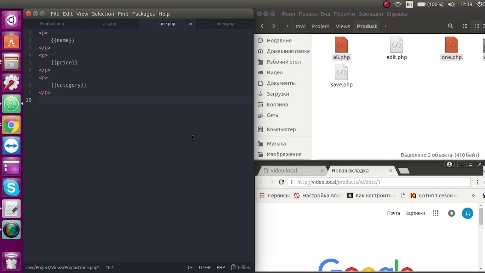Screen dimensions: 485x273
Task: Open Skype from the dock
Action: point(11,188)
